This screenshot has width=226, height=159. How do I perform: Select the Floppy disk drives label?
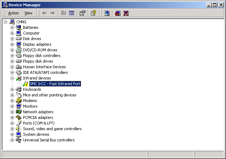[38, 62]
